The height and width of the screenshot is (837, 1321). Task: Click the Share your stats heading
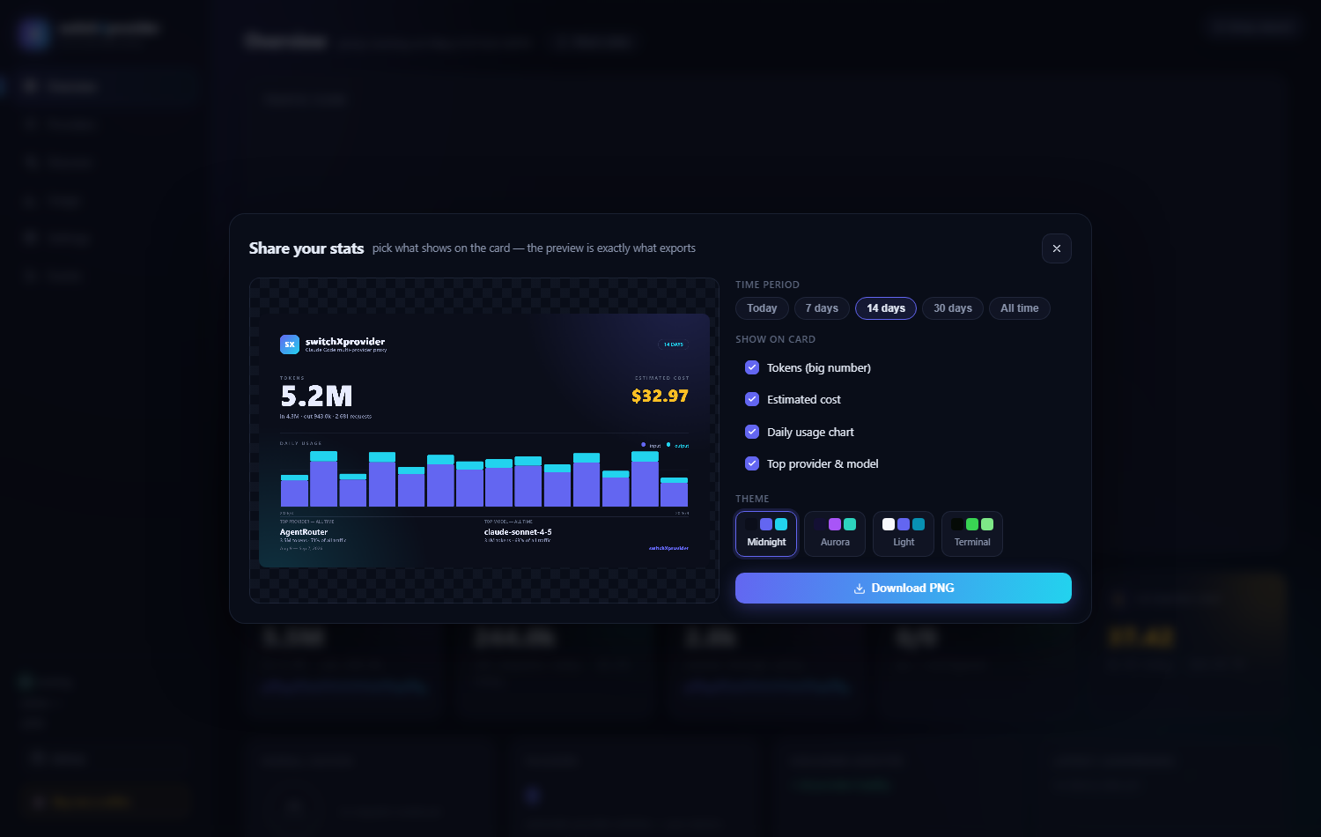pyautogui.click(x=306, y=248)
